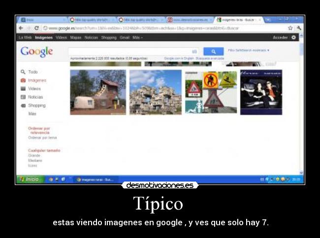Open Chrome wrench settings menu
The width and height of the screenshot is (320, 238).
click(x=299, y=28)
